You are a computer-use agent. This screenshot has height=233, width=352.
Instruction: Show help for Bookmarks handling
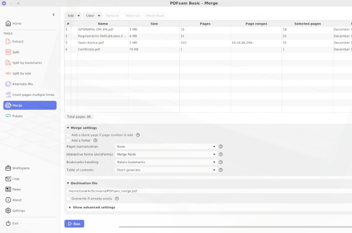tap(220, 162)
